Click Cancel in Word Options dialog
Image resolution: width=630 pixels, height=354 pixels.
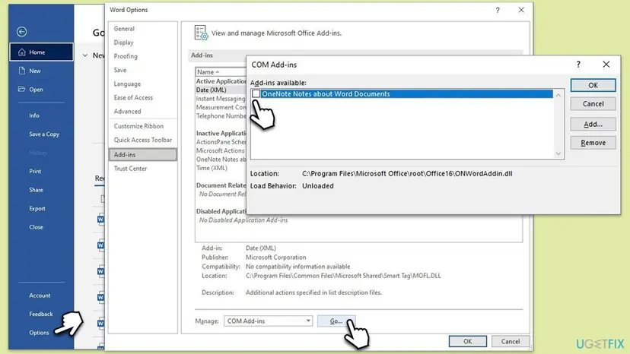511,342
